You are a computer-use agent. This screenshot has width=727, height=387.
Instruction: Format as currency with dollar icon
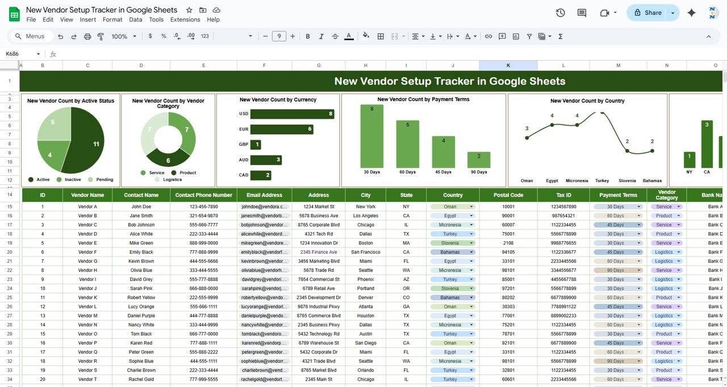(x=150, y=36)
